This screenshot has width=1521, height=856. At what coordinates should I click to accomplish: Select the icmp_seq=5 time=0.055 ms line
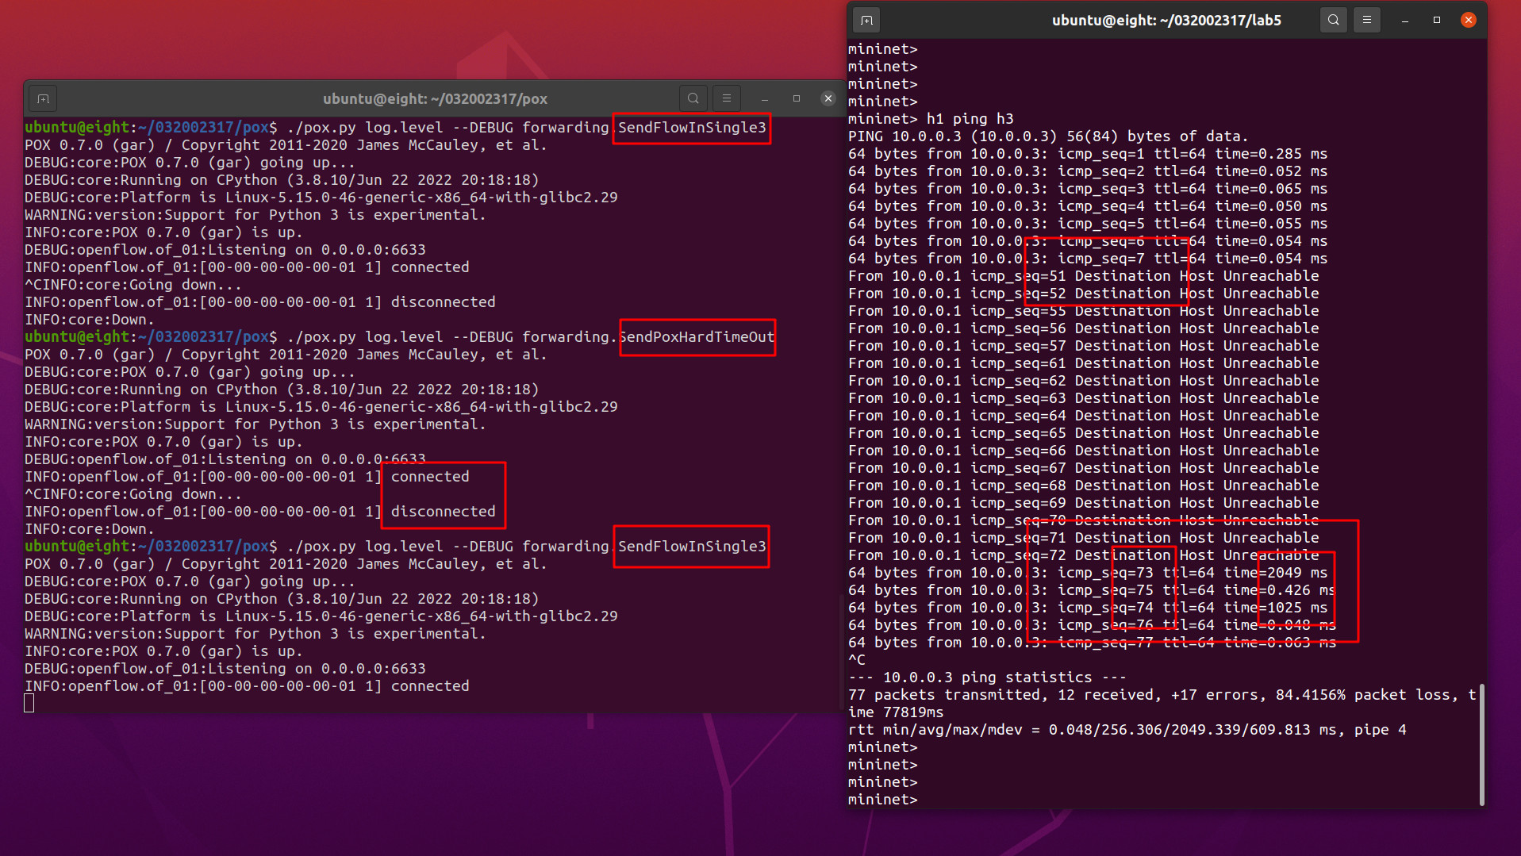tap(1088, 224)
